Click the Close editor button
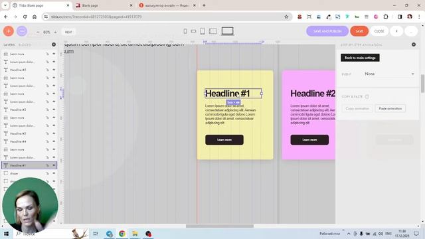The image size is (425, 239). (x=379, y=31)
